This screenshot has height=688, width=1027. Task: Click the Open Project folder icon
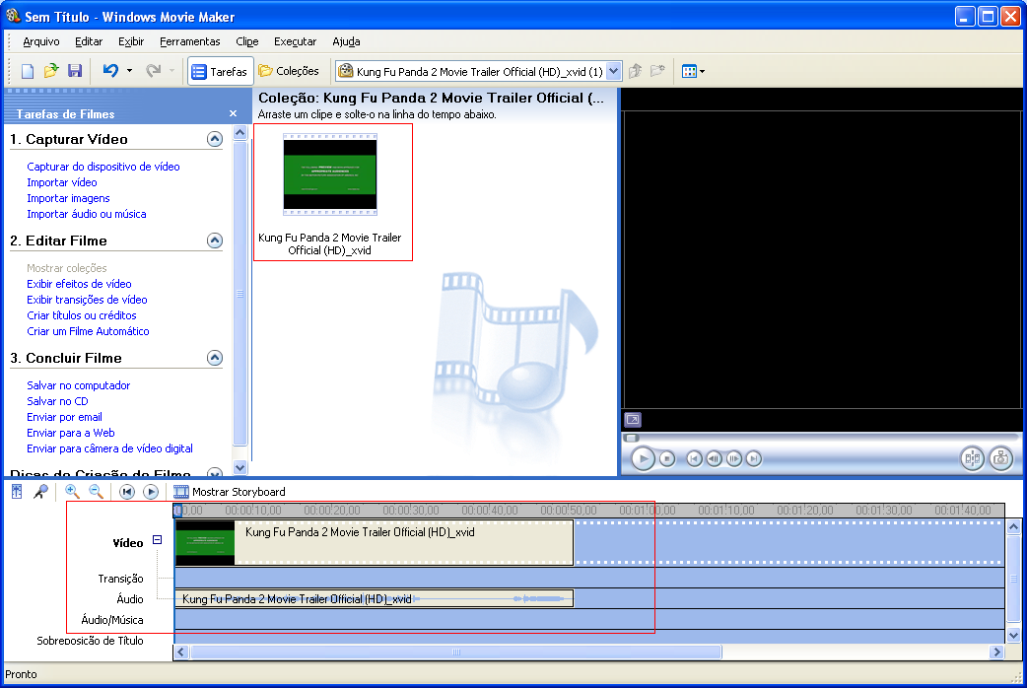pos(51,71)
